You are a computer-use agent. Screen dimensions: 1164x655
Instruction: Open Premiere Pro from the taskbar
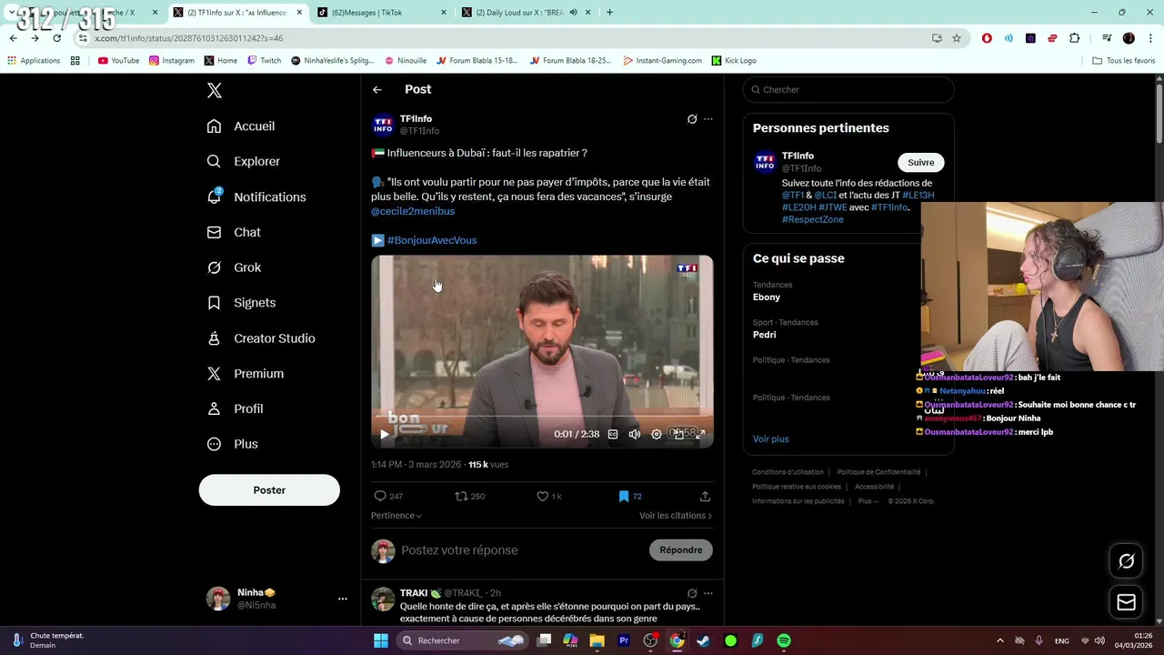(624, 640)
